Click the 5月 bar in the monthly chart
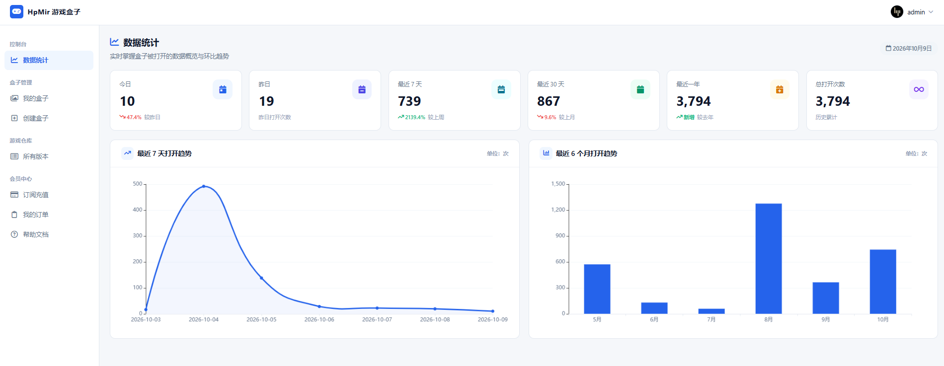The width and height of the screenshot is (944, 366). 597,289
